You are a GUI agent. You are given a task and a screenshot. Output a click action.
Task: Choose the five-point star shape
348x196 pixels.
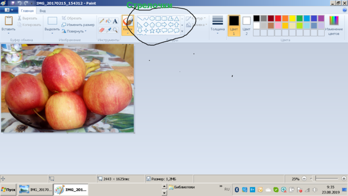(152, 31)
